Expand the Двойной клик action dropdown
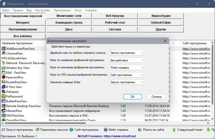215x139 pixels. (127, 53)
